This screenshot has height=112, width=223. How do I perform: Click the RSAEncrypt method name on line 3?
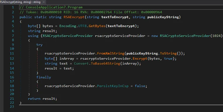(x=74, y=17)
